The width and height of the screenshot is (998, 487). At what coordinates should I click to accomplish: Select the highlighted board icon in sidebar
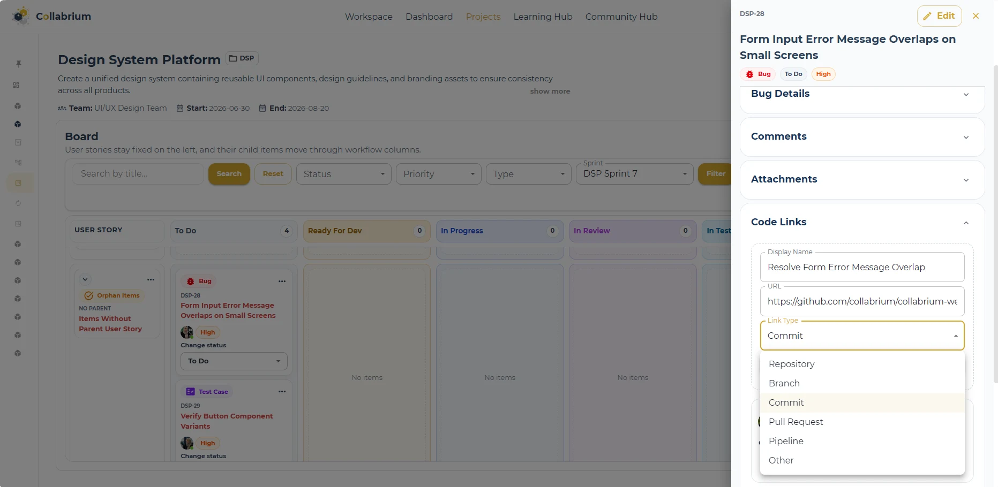pyautogui.click(x=18, y=183)
